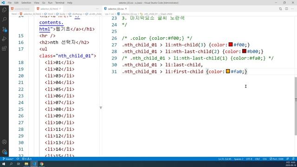Open the Explorer view in activity bar
The image size is (297, 167).
pos(4,10)
